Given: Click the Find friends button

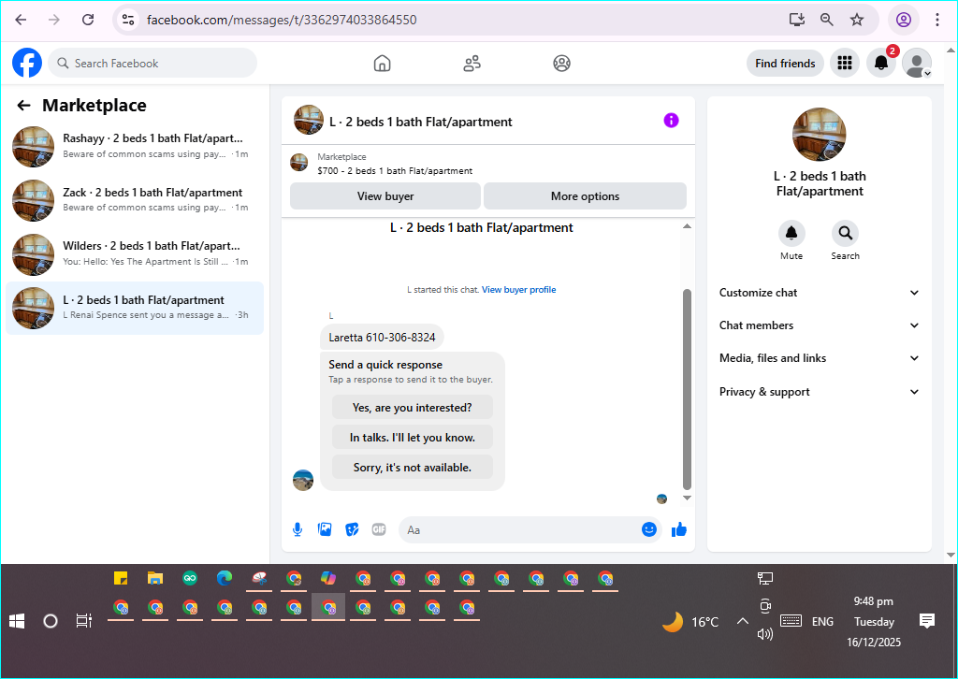Looking at the screenshot, I should pyautogui.click(x=785, y=63).
